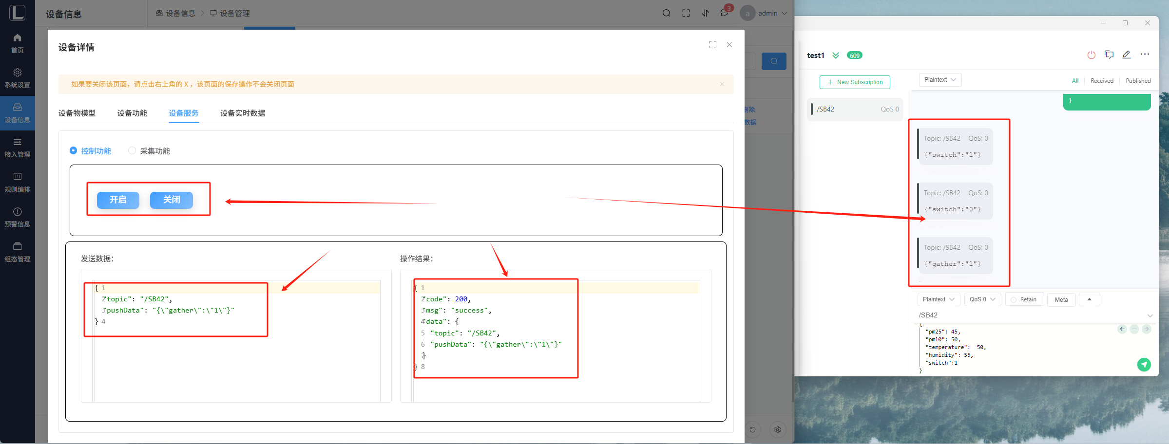The image size is (1169, 444).
Task: Switch to 设备物模型 tab
Action: click(x=77, y=113)
